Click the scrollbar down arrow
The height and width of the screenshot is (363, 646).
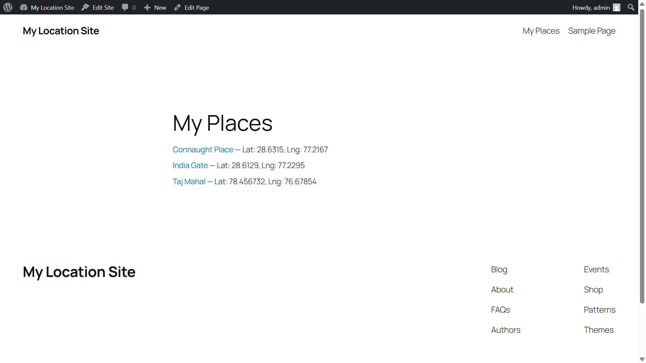coord(642,359)
